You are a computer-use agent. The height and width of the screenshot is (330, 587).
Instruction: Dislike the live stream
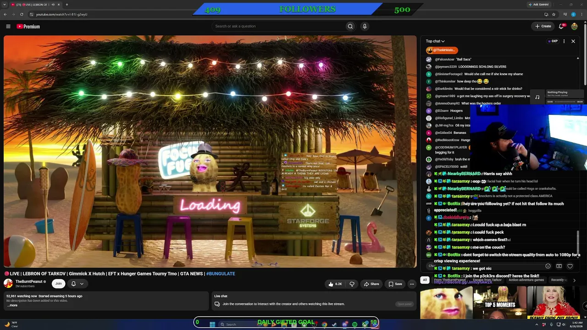(x=352, y=284)
